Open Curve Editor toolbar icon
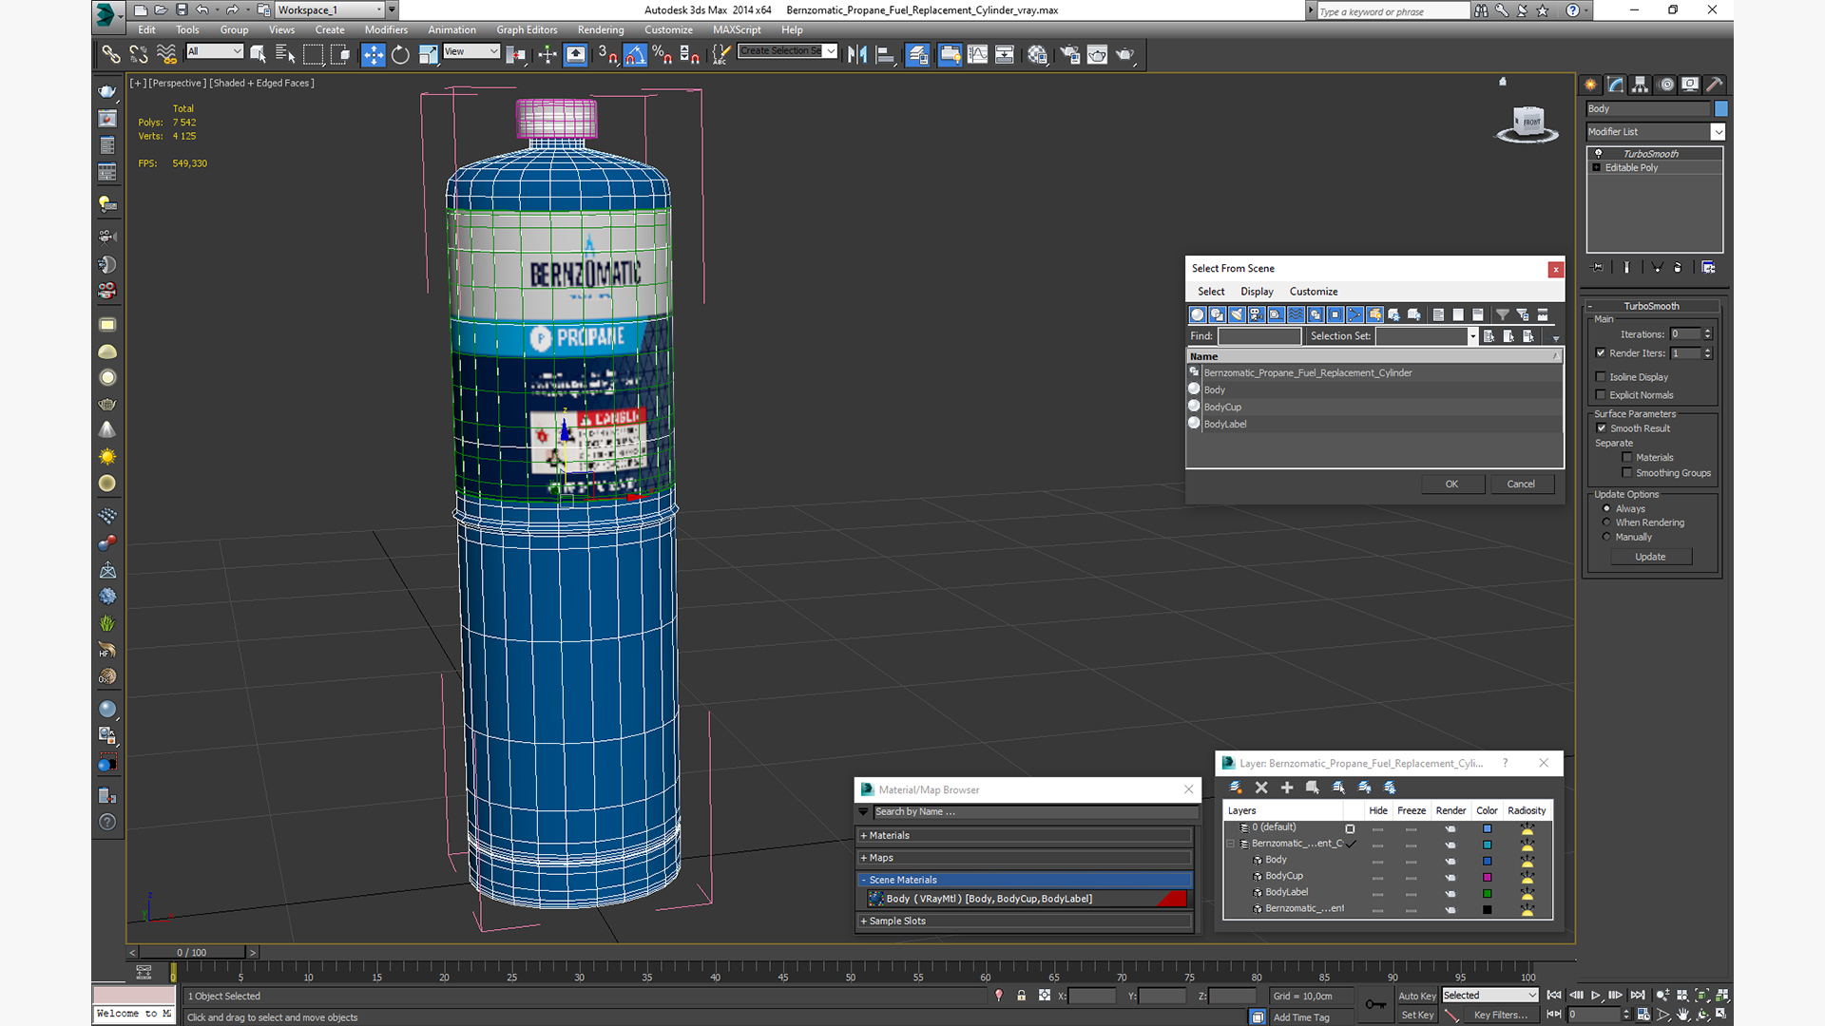The height and width of the screenshot is (1026, 1825). point(977,55)
